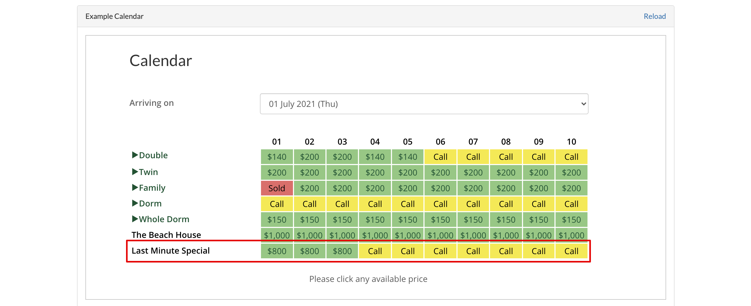Expand the Double room triangle

(x=135, y=155)
